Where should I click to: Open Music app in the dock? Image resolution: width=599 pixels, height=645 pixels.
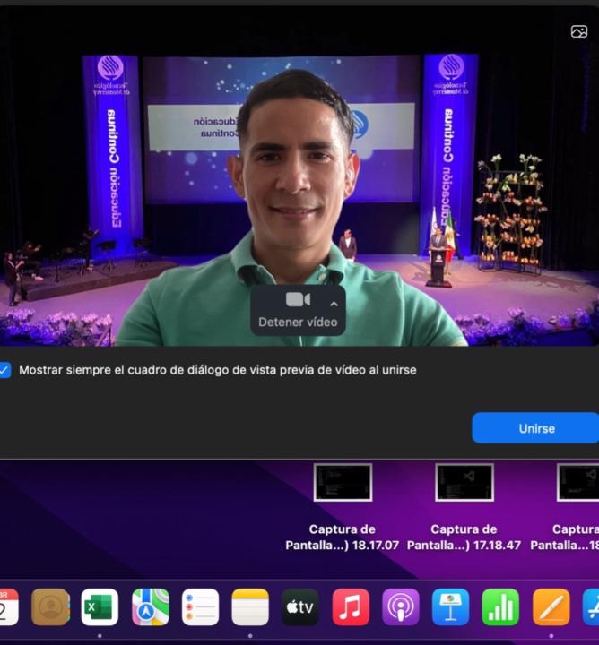click(x=351, y=607)
